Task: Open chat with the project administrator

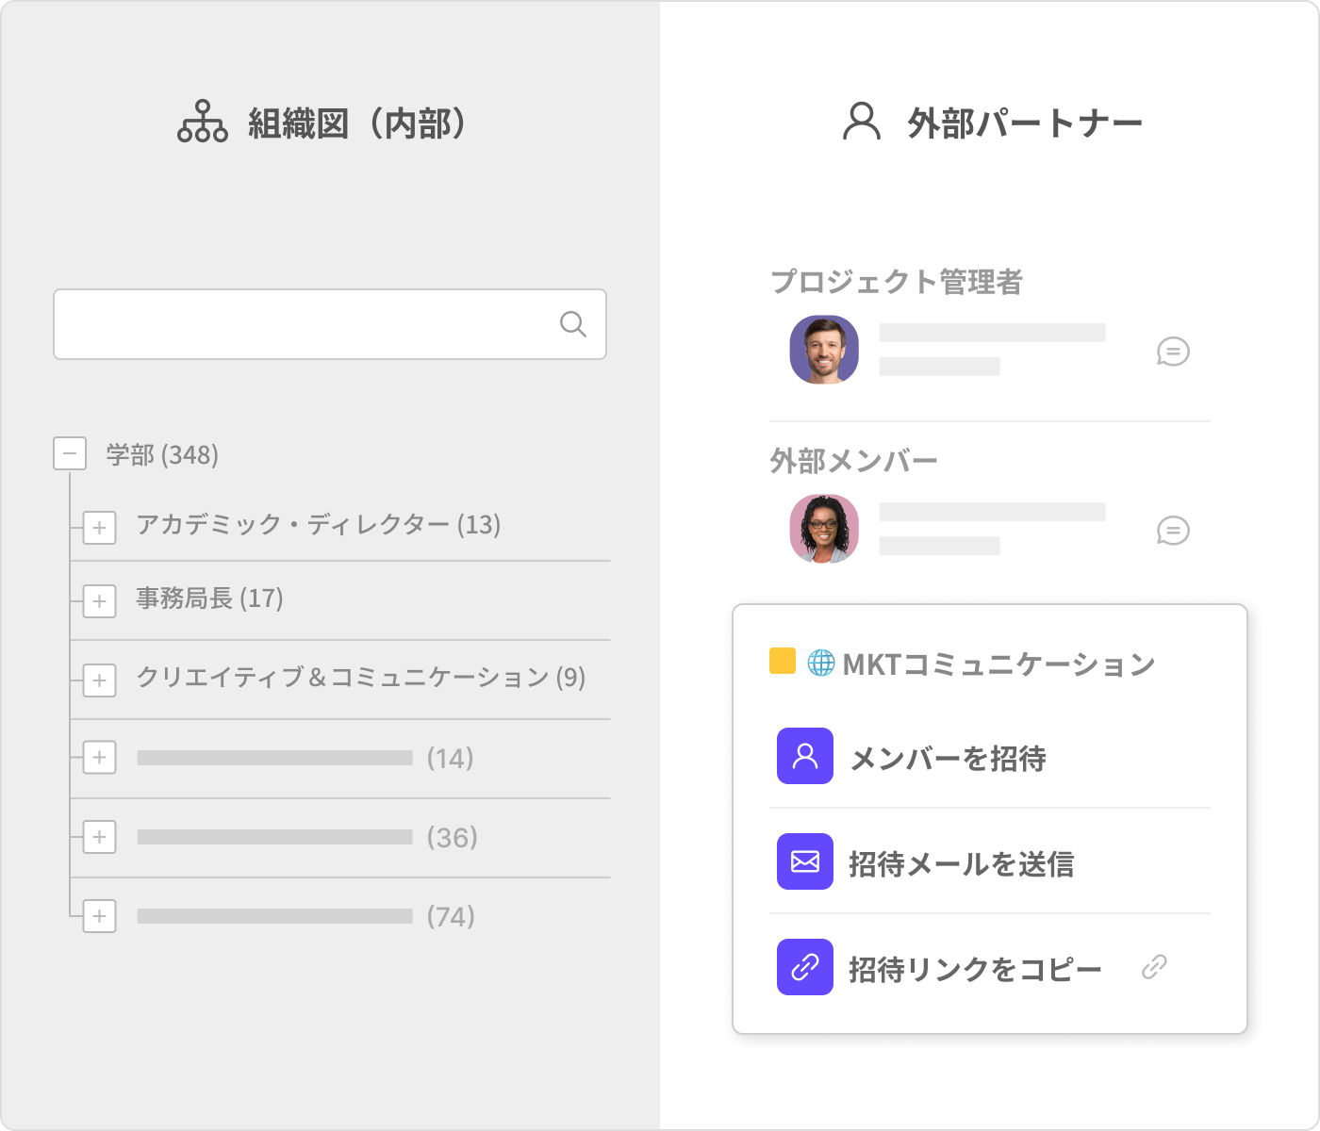Action: [x=1173, y=352]
